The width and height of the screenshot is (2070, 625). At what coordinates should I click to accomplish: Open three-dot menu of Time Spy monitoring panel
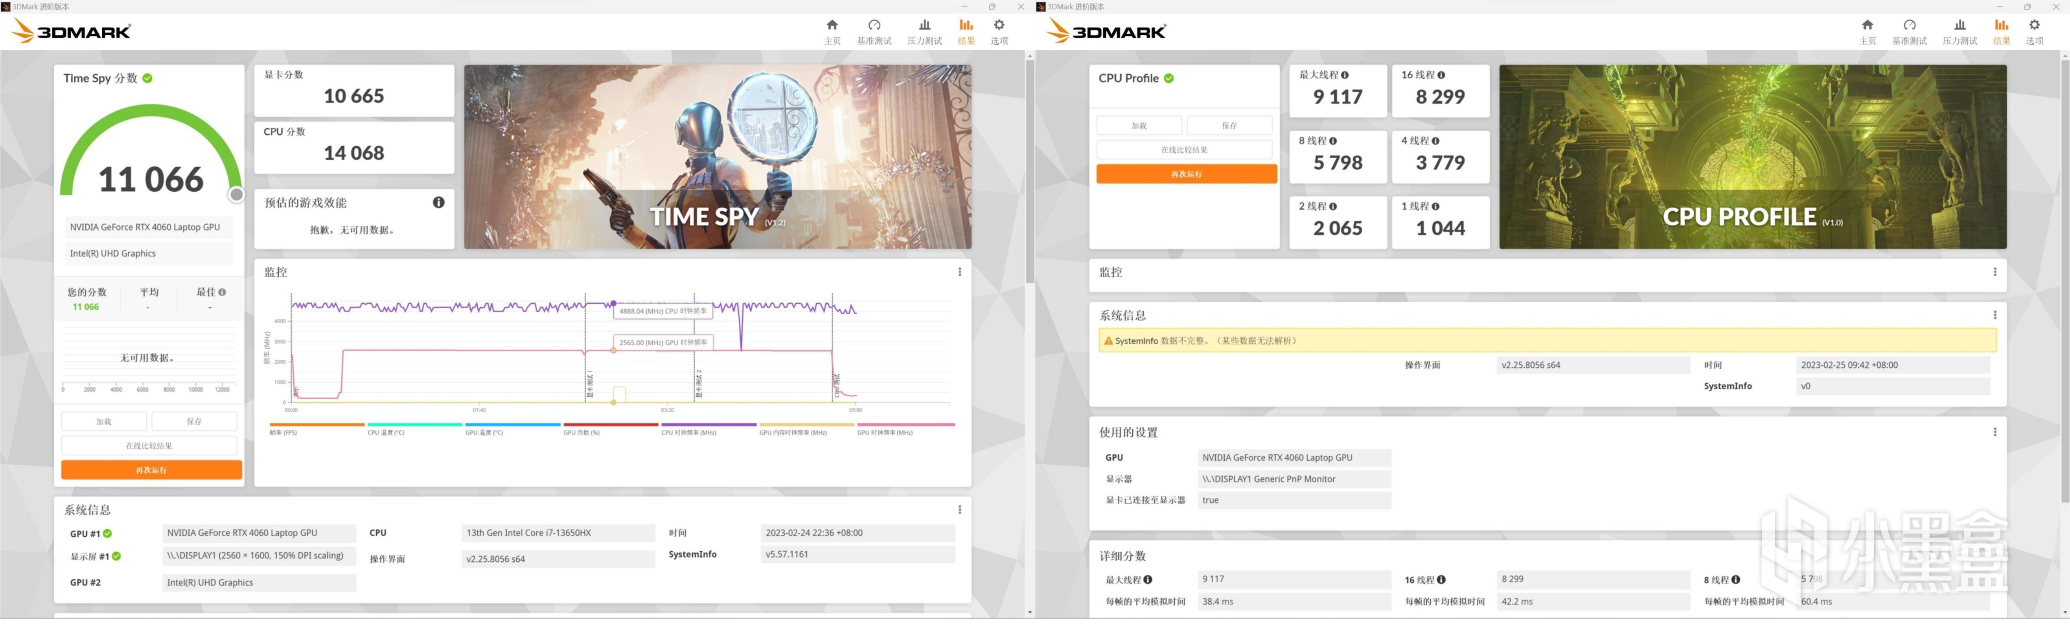959,272
